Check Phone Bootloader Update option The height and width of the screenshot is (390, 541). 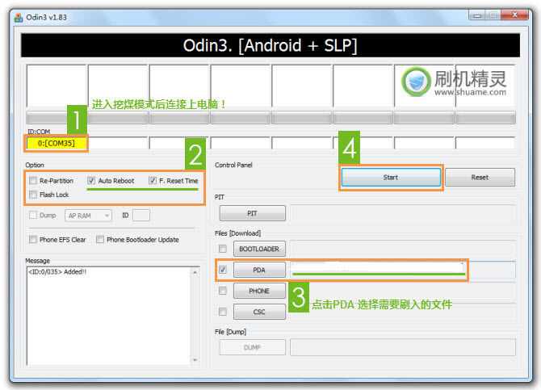(x=100, y=239)
